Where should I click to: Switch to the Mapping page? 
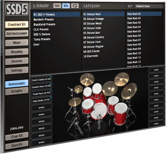[17, 52]
